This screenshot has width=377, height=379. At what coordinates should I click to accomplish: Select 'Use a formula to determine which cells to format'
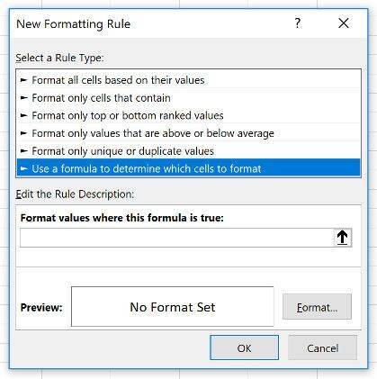pyautogui.click(x=189, y=168)
